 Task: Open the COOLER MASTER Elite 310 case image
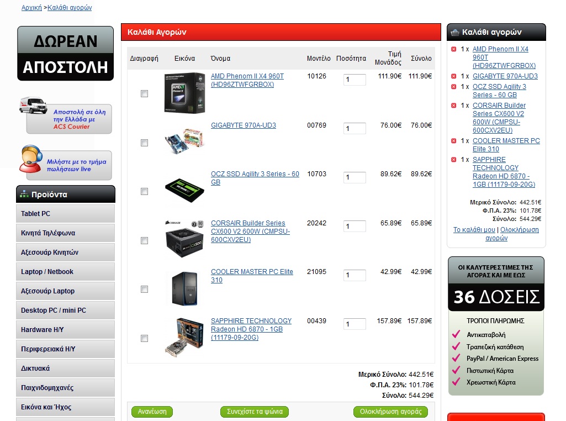(x=184, y=288)
